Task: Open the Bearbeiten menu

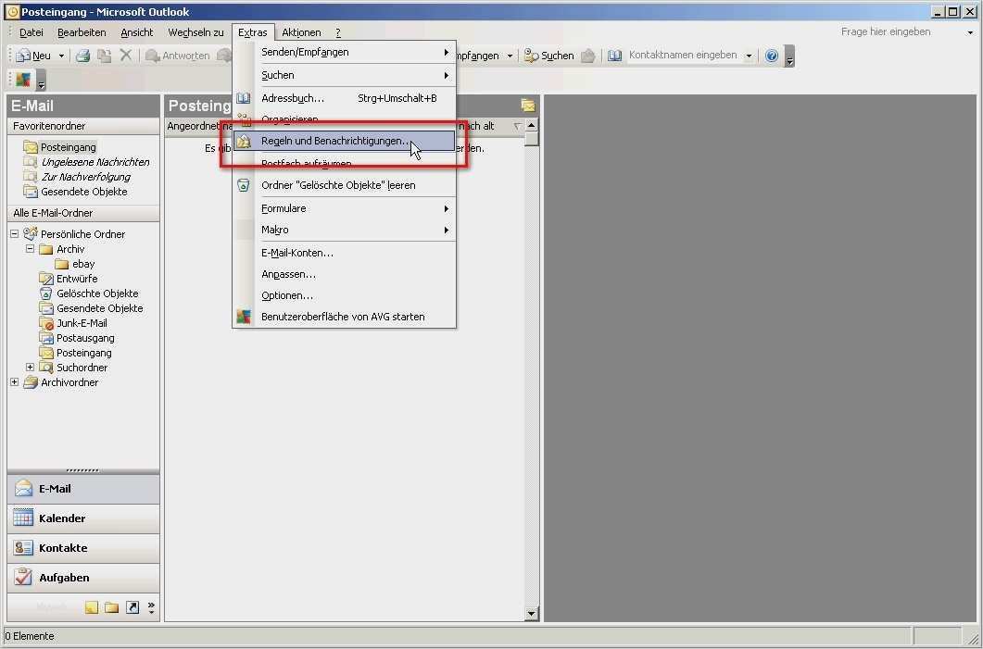Action: 82,32
